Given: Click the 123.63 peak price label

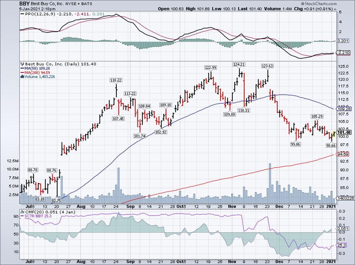Looking at the screenshot, I should [268, 66].
